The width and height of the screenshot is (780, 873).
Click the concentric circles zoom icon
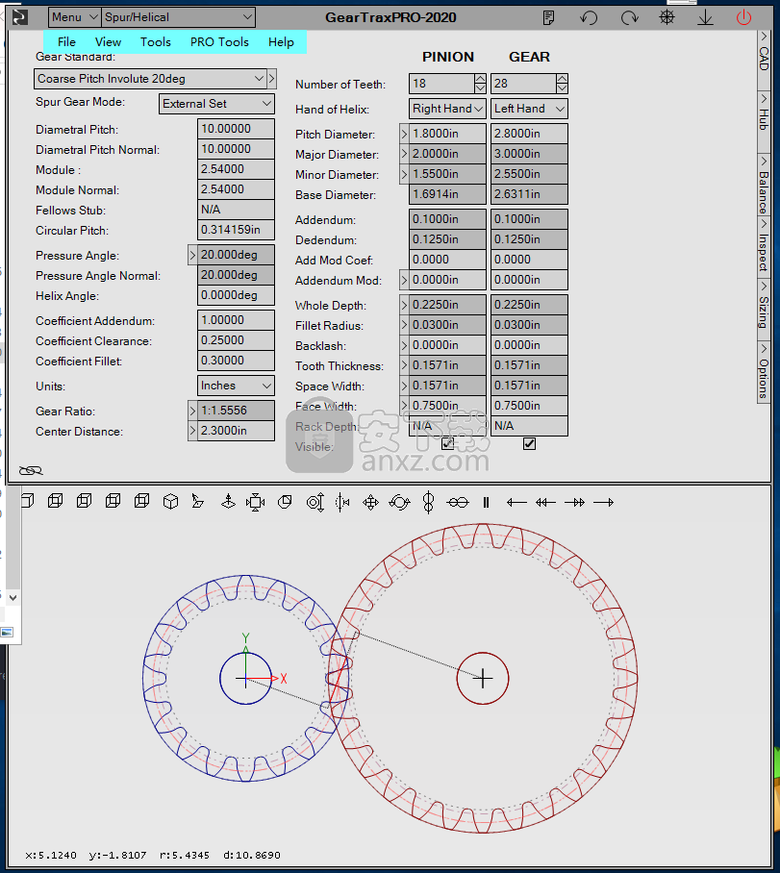pyautogui.click(x=315, y=502)
